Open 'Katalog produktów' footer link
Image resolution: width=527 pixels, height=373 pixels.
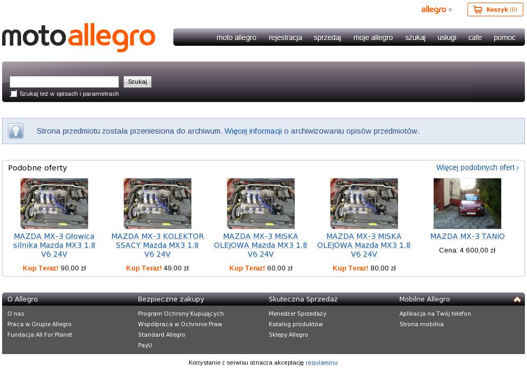[x=296, y=324]
